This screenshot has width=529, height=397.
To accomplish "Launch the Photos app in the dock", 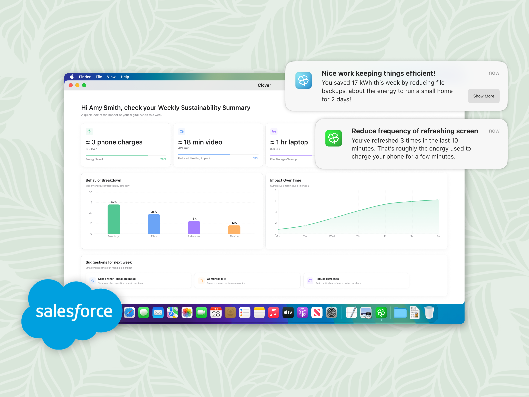I will 187,312.
